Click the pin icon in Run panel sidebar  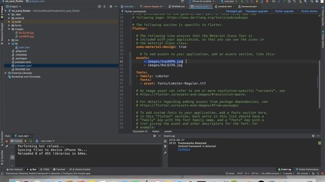tap(7, 146)
